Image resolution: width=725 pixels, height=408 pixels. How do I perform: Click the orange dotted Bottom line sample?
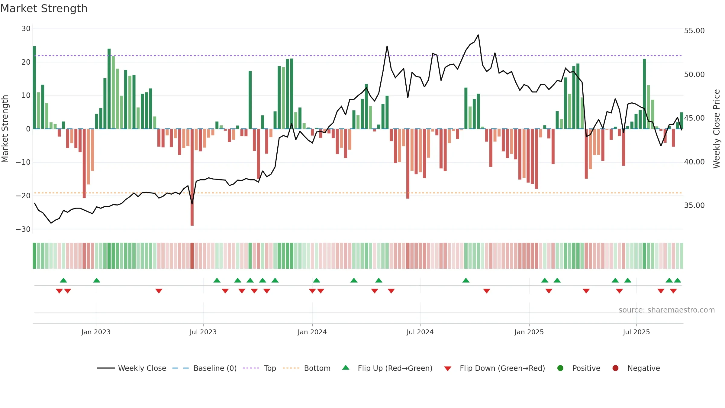291,368
